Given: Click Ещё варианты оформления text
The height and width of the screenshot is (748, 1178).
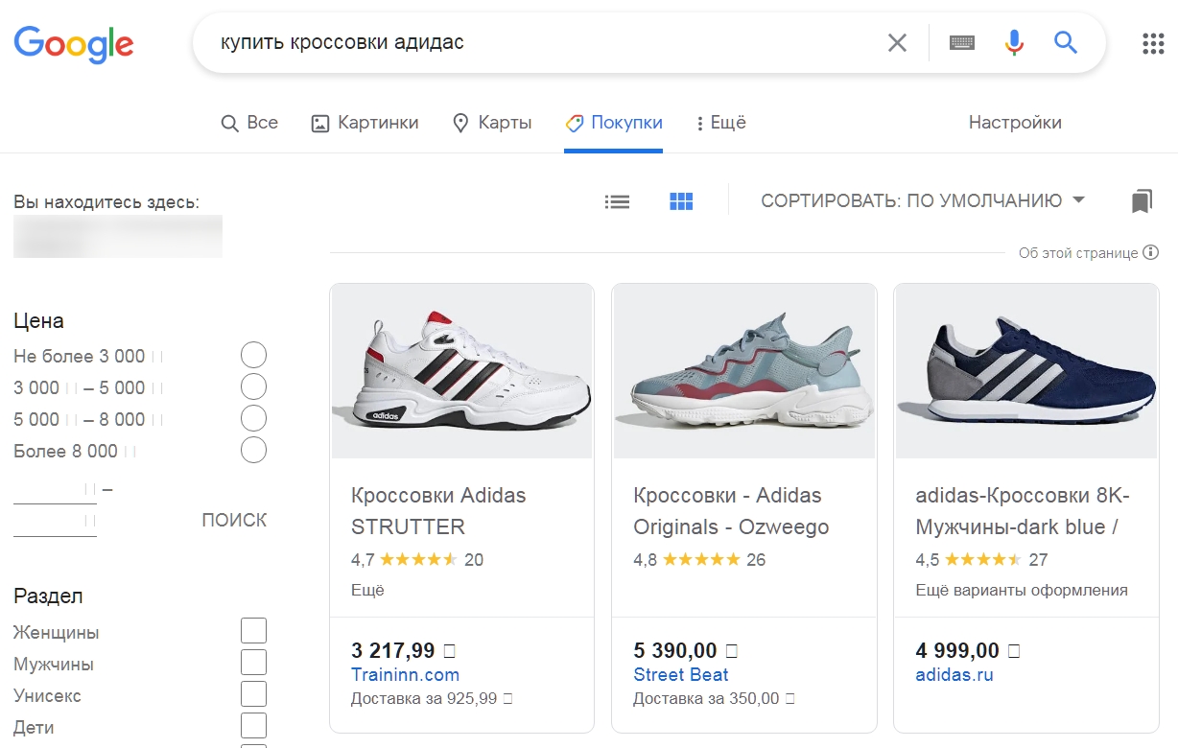Looking at the screenshot, I should click(1022, 590).
